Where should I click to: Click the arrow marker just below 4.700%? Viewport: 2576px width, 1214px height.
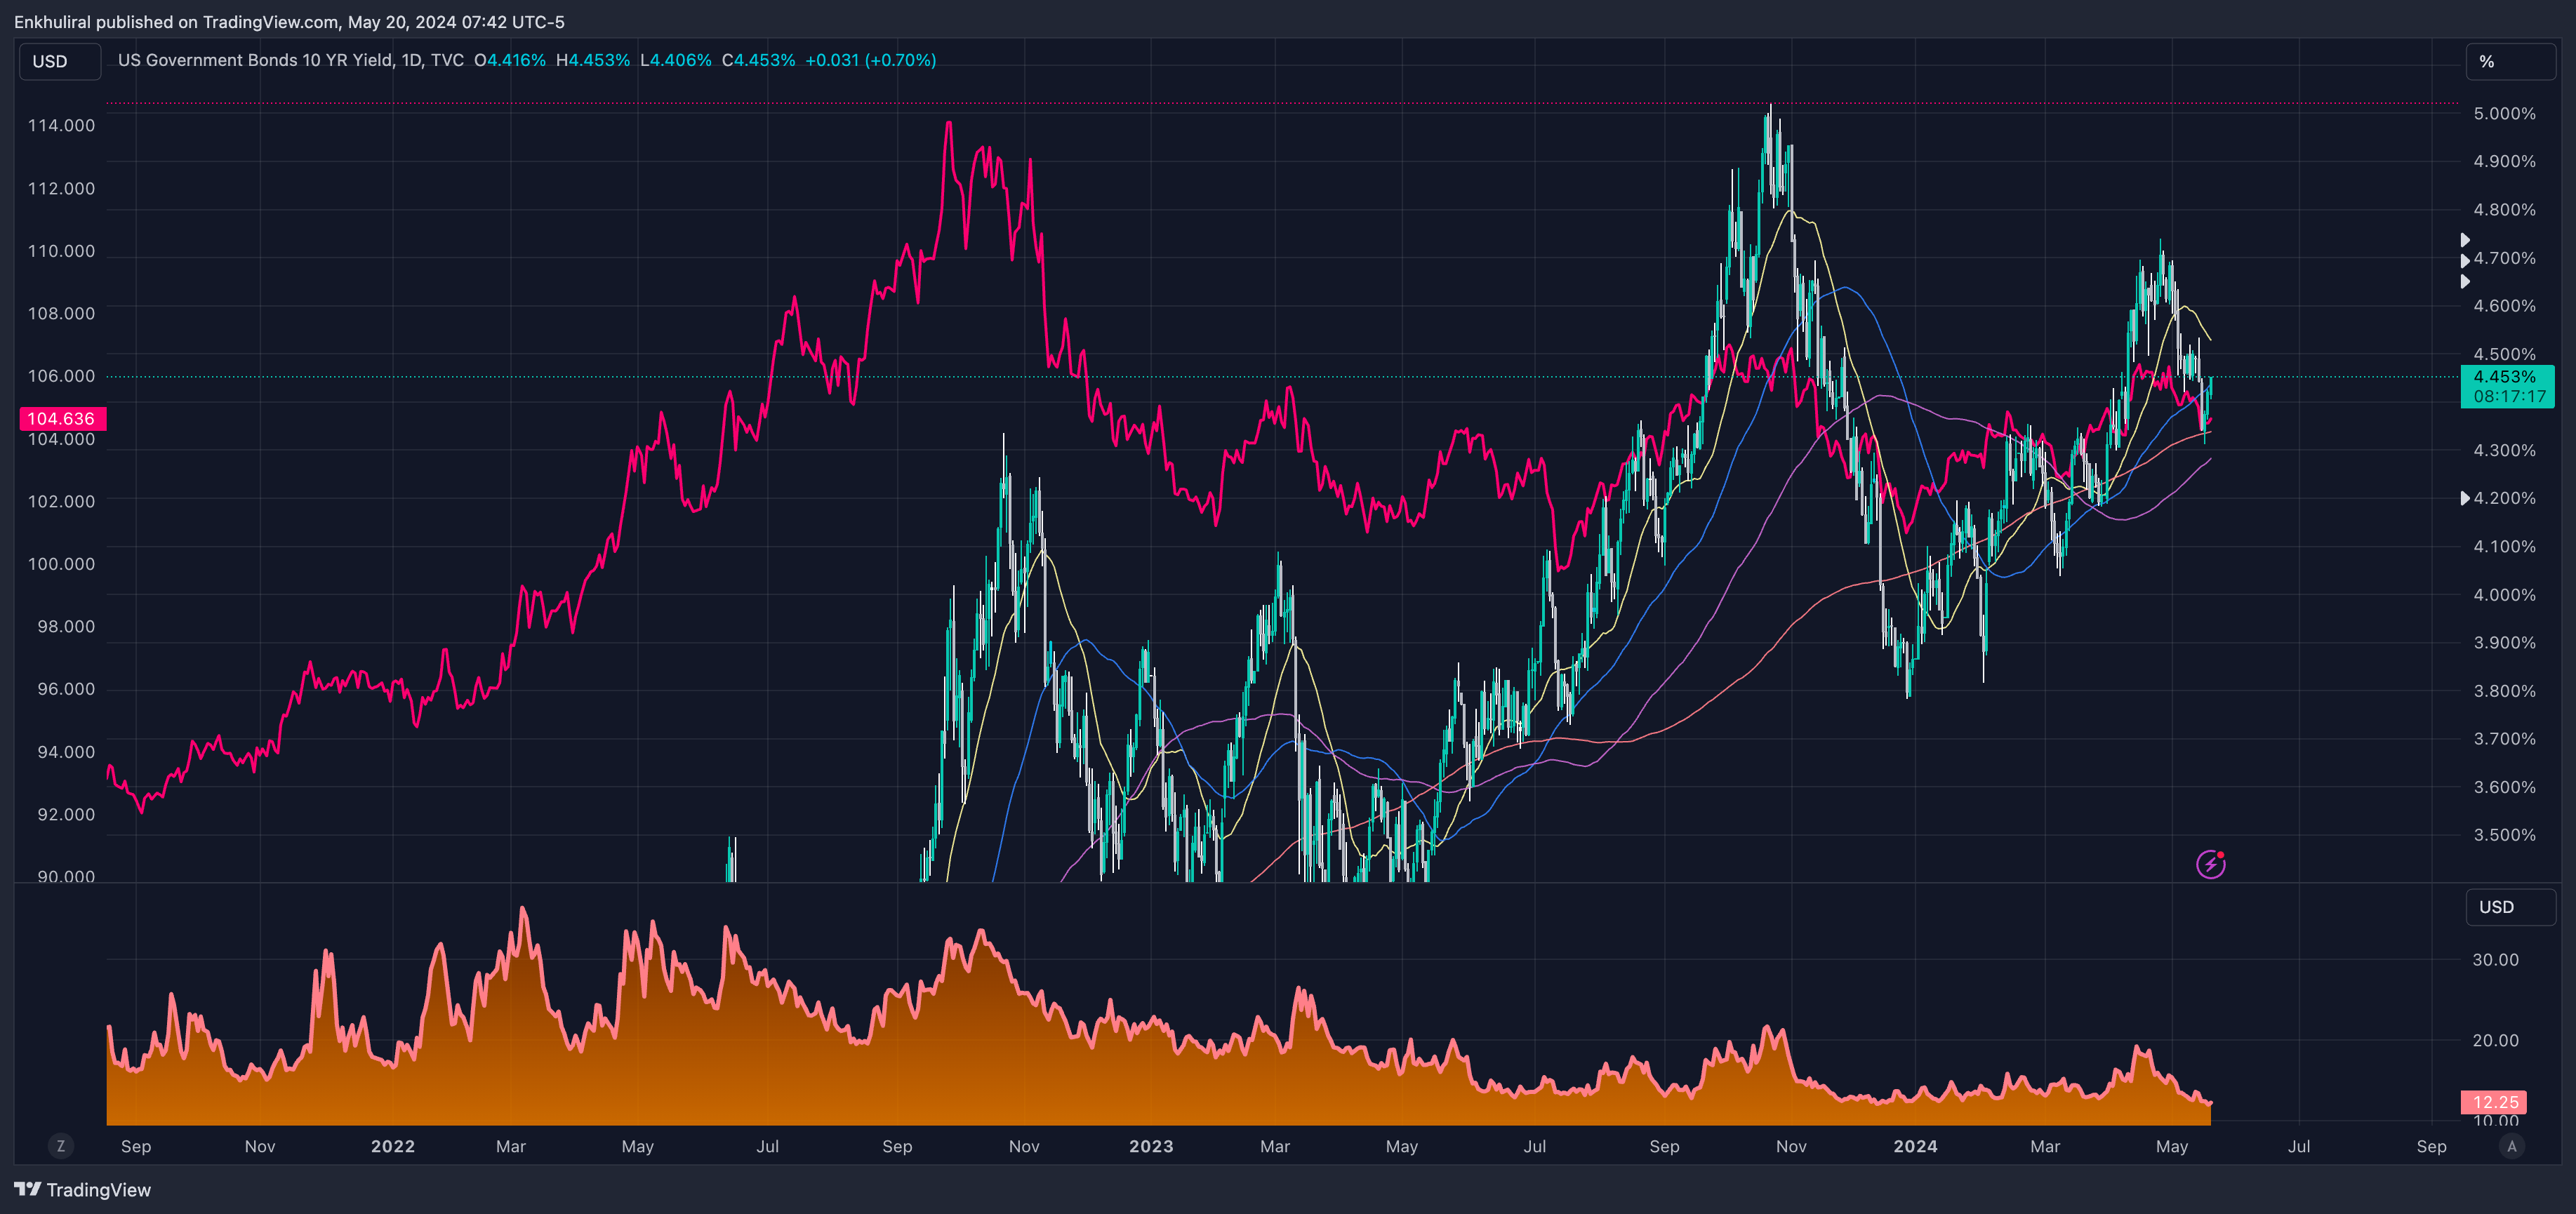tap(2465, 281)
